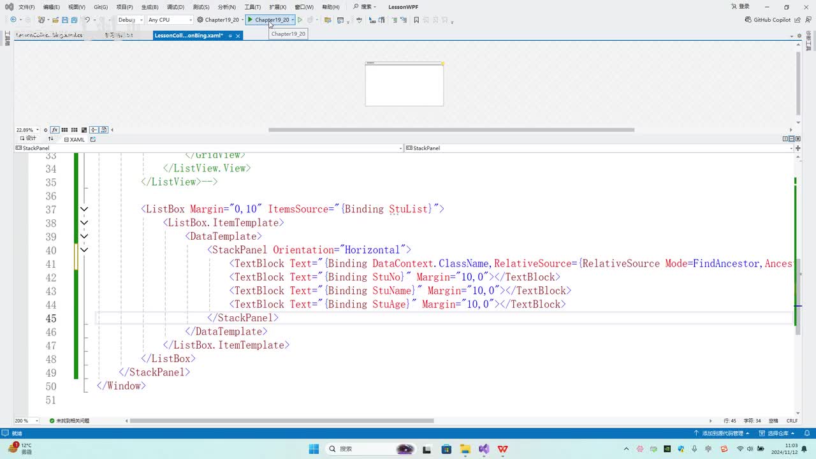Click 选择仓库 in the status bar

click(x=776, y=433)
